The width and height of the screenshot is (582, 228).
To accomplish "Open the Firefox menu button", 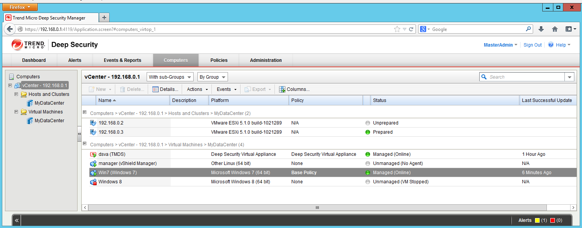I will [20, 7].
